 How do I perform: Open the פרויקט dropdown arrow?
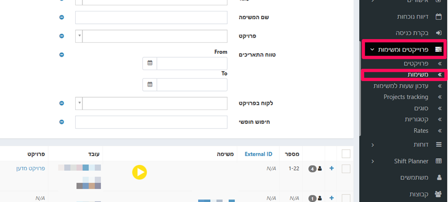click(79, 36)
